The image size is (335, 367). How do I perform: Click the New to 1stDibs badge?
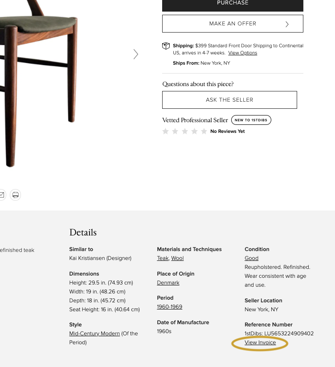[x=251, y=120]
